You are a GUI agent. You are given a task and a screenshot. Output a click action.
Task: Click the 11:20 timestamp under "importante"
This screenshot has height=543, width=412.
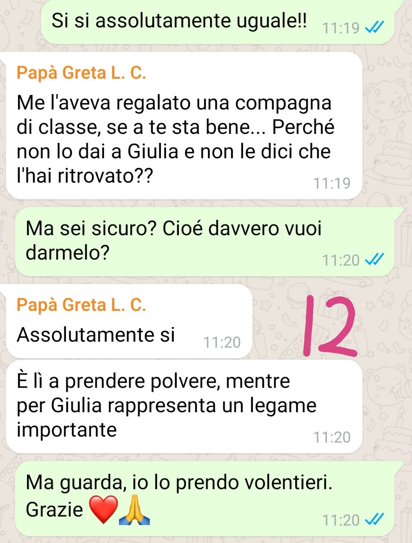tap(332, 437)
